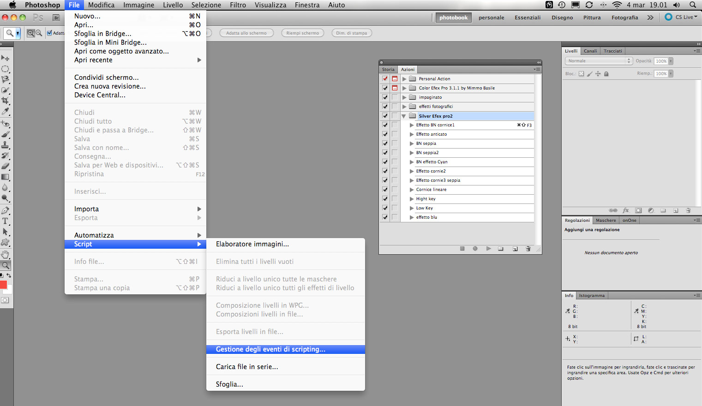The width and height of the screenshot is (702, 406).
Task: Select the Red Eye tool
Action: [6, 124]
